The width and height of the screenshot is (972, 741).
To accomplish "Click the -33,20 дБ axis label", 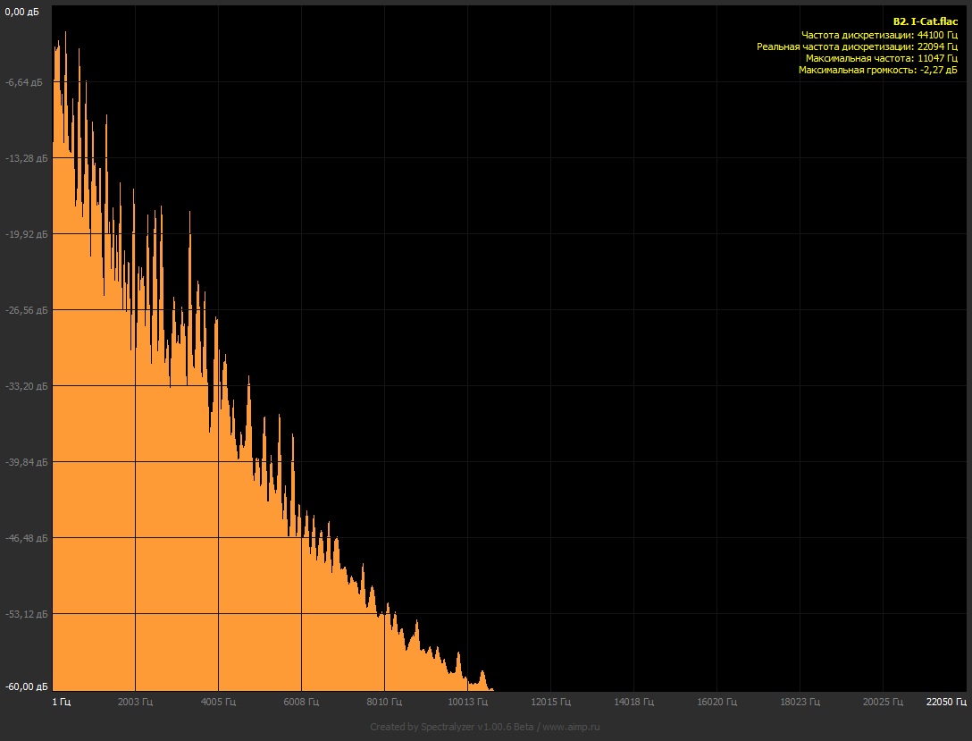I will tap(24, 386).
